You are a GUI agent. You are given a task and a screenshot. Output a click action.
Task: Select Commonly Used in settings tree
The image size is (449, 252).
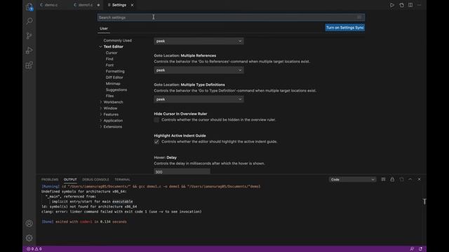(117, 41)
